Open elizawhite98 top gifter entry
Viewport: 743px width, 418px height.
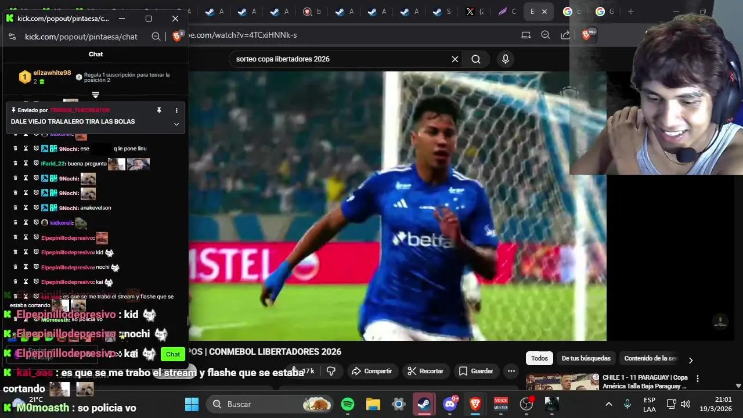pyautogui.click(x=45, y=77)
